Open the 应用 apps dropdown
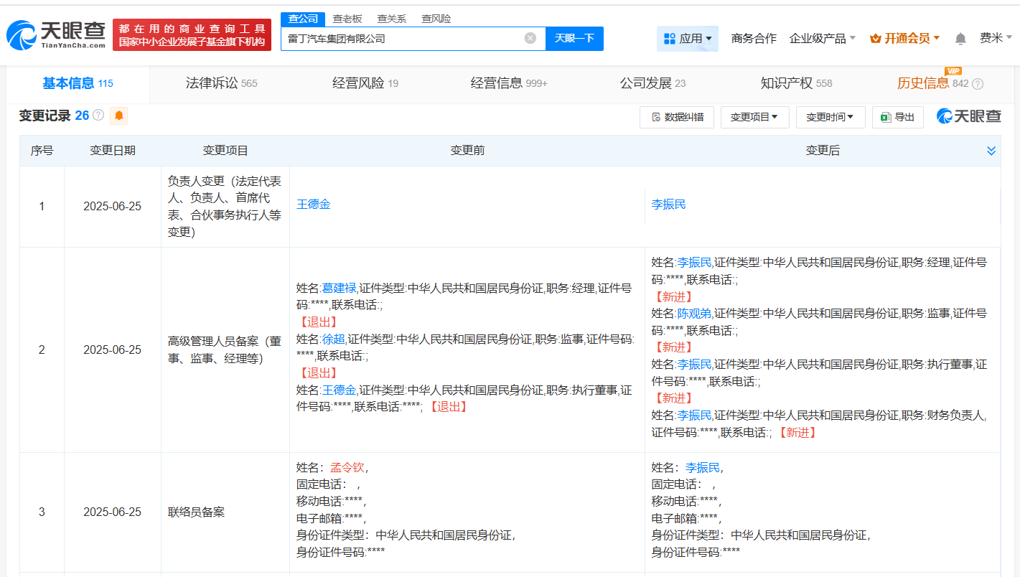The height and width of the screenshot is (577, 1020). pyautogui.click(x=687, y=39)
